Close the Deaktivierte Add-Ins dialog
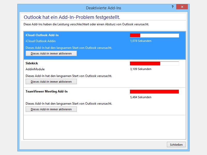 click(x=182, y=7)
